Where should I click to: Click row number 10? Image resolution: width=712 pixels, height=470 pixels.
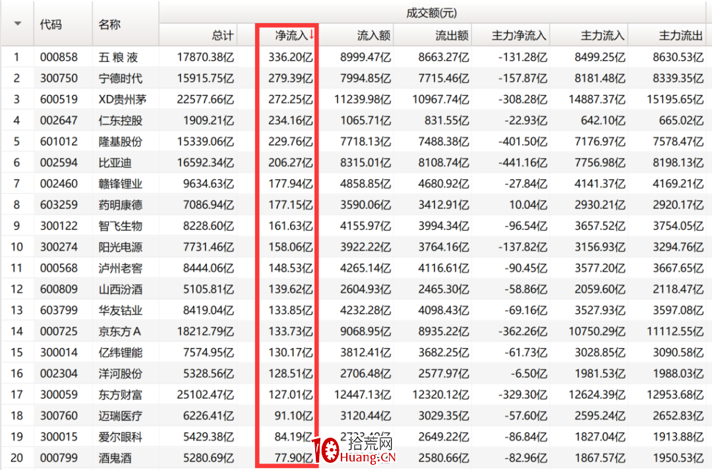click(x=16, y=247)
